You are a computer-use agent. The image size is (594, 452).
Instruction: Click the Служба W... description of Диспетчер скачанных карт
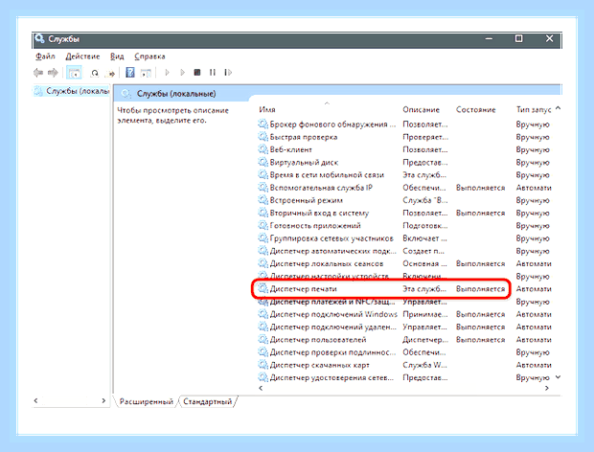click(x=424, y=365)
